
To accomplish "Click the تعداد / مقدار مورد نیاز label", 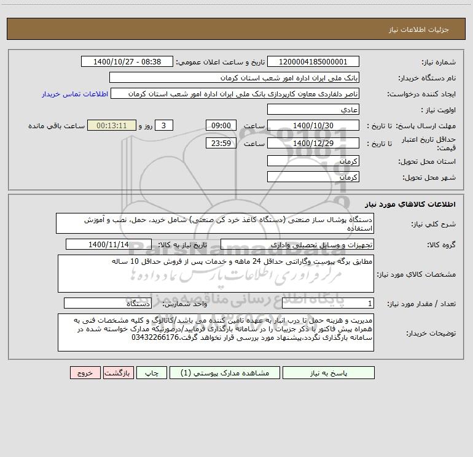I will click(421, 304).
